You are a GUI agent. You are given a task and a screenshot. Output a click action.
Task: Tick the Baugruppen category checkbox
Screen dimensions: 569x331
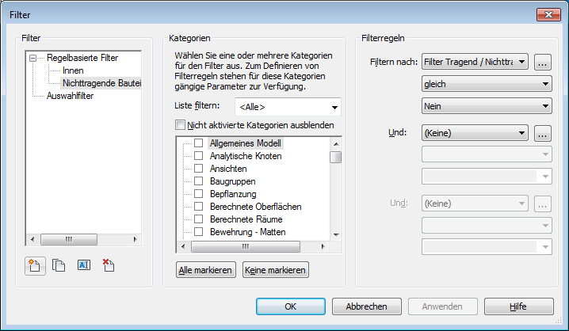coord(199,181)
